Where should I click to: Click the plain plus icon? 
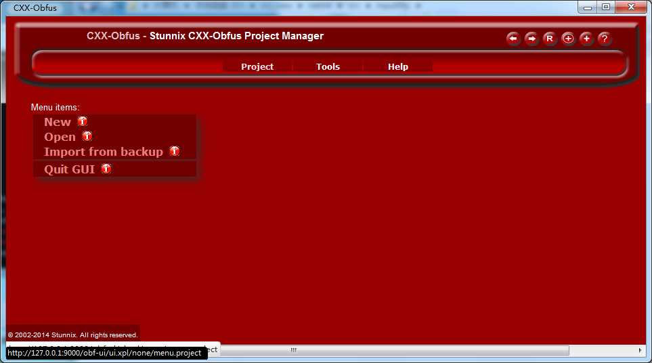pyautogui.click(x=586, y=39)
